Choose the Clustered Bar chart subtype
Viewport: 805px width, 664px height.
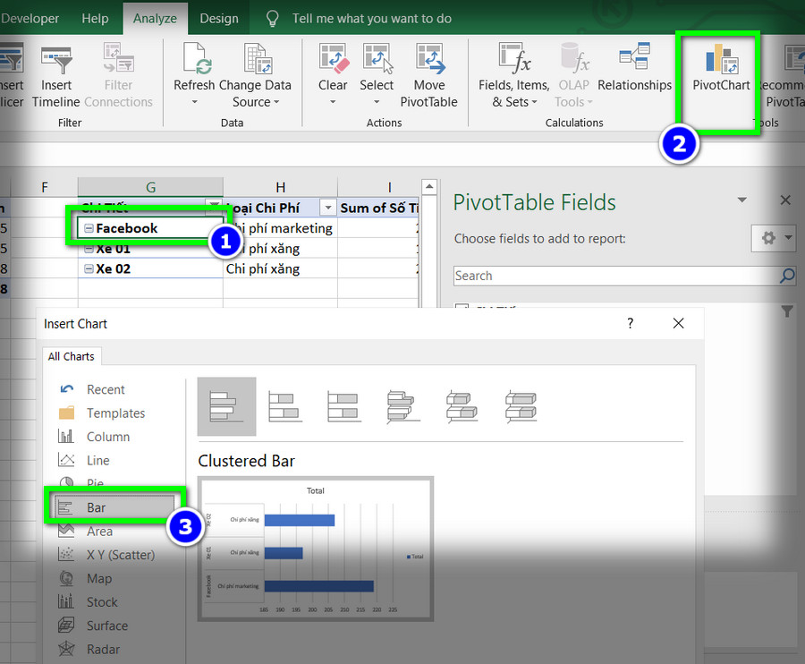[226, 406]
